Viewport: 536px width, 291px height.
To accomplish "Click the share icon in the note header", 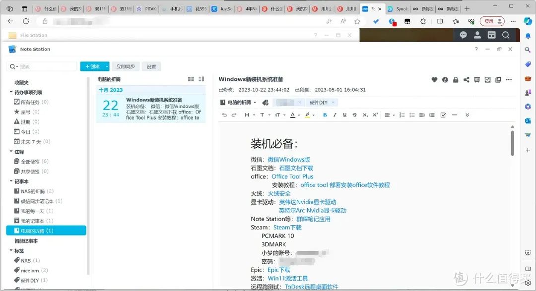I will point(466,80).
